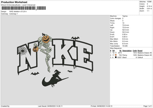153x108 pixels.
Task: Select the Width value '5.81 in'
Action: [x=149, y=9]
